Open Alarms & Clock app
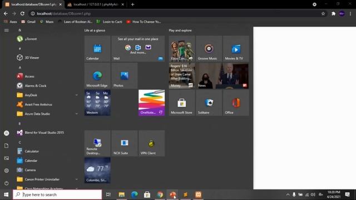 (x=47, y=86)
